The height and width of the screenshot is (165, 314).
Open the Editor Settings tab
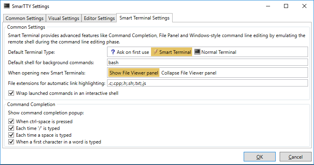point(99,18)
